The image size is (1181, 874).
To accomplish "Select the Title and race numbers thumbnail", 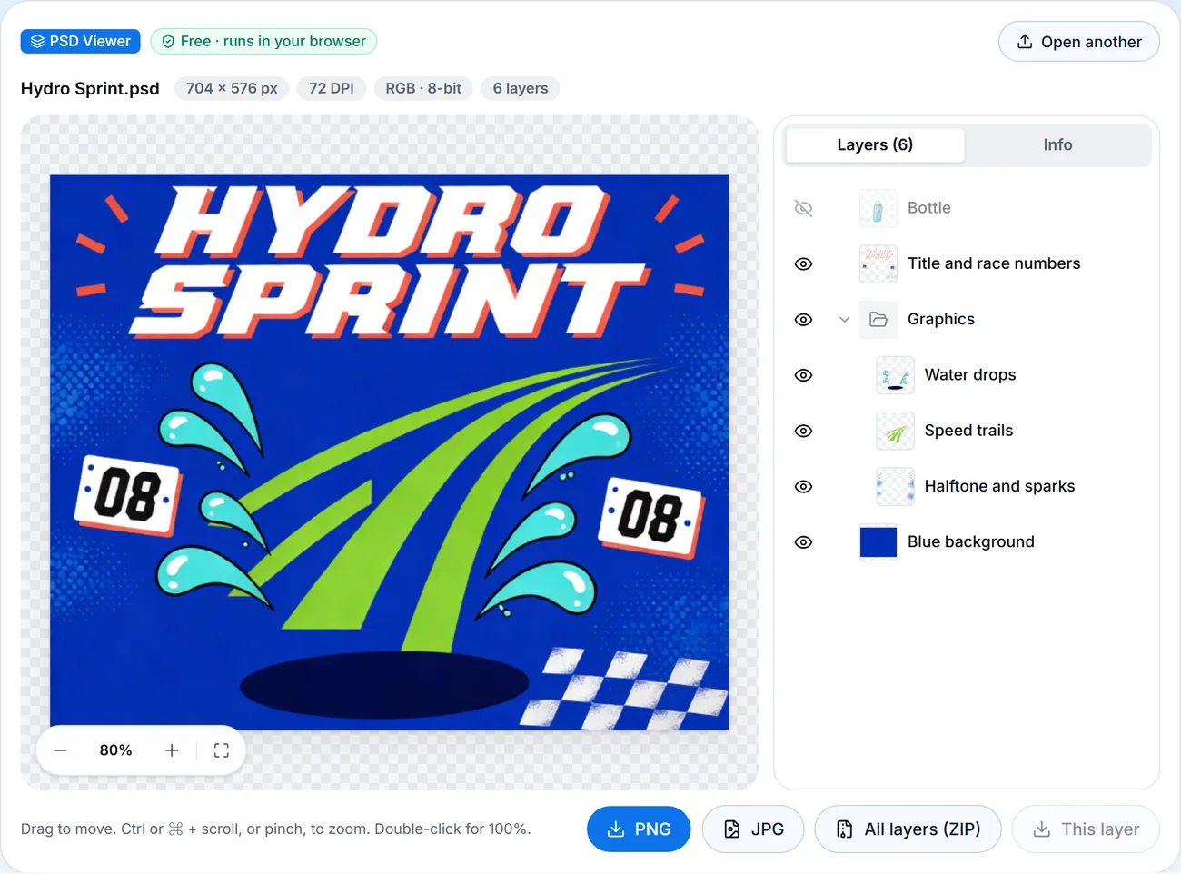I will pyautogui.click(x=878, y=264).
